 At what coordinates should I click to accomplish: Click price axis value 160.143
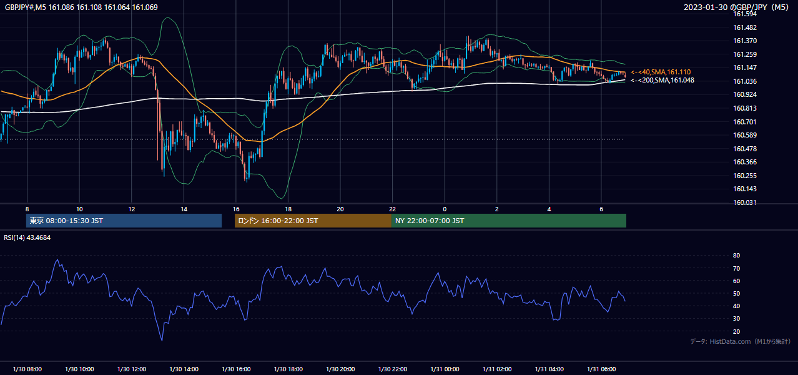pos(745,189)
